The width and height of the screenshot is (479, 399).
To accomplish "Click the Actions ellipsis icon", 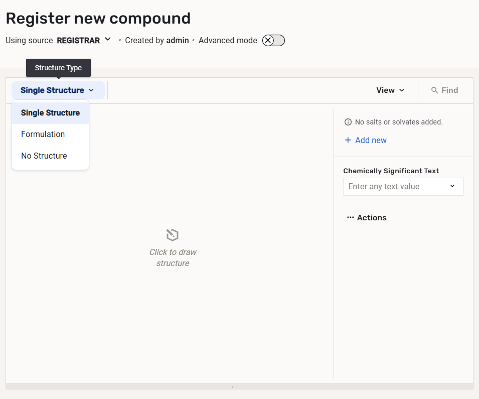I will click(350, 218).
